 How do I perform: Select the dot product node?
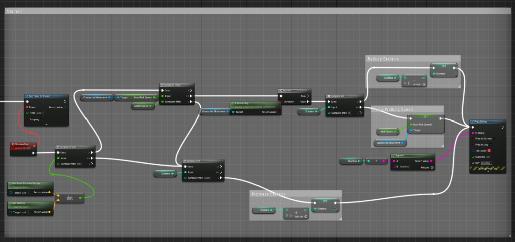point(69,198)
